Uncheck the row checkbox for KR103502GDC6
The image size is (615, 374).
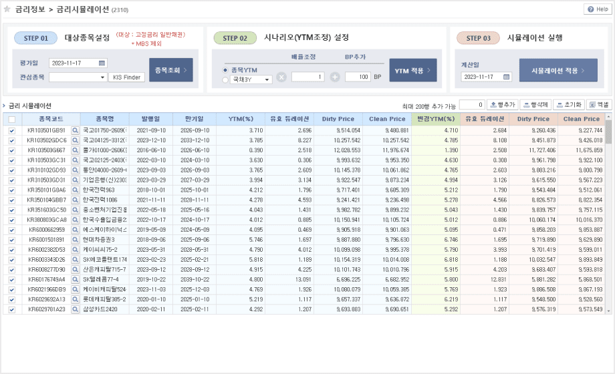[12, 140]
